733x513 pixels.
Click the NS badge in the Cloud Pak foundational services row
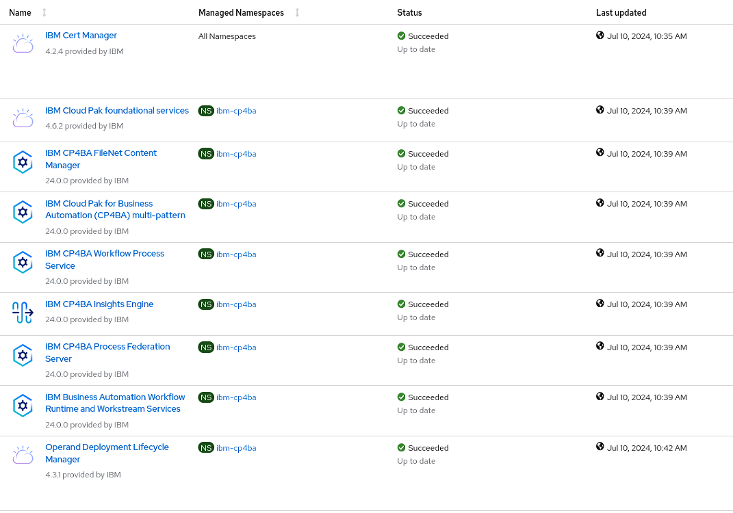[x=206, y=111]
